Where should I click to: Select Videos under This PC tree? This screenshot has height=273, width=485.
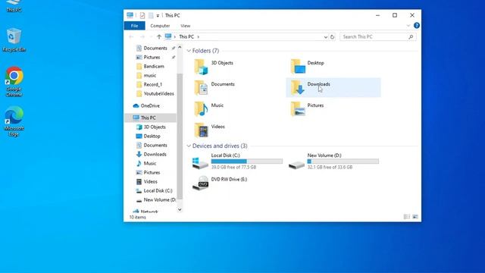click(150, 182)
